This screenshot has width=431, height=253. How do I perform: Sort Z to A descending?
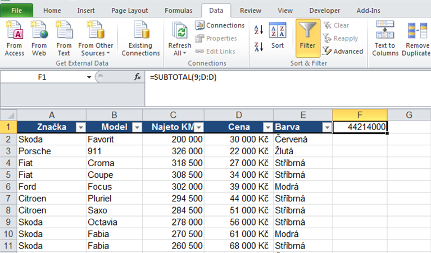click(x=258, y=47)
